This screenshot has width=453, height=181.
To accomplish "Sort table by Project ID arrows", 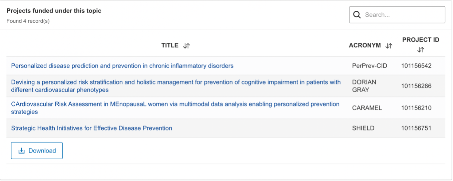I will coord(420,50).
